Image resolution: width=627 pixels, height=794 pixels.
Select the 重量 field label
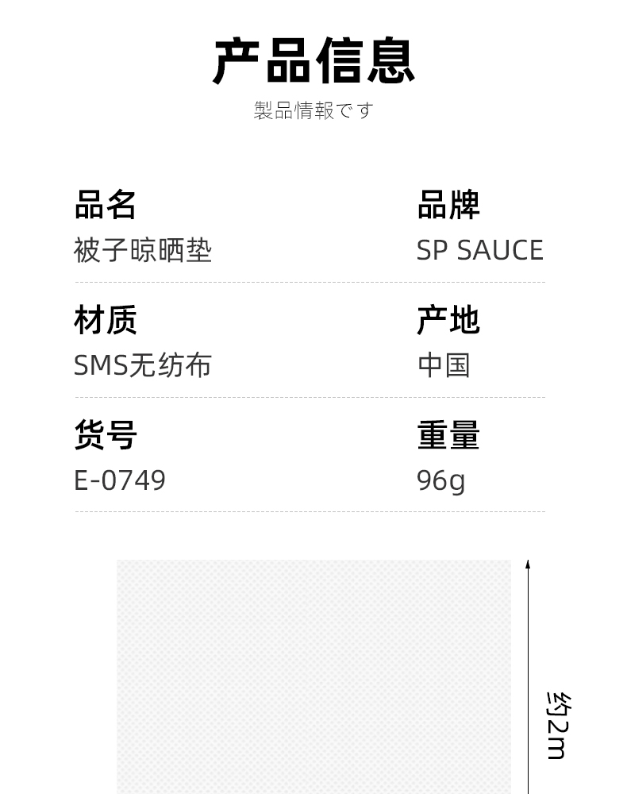pyautogui.click(x=448, y=435)
